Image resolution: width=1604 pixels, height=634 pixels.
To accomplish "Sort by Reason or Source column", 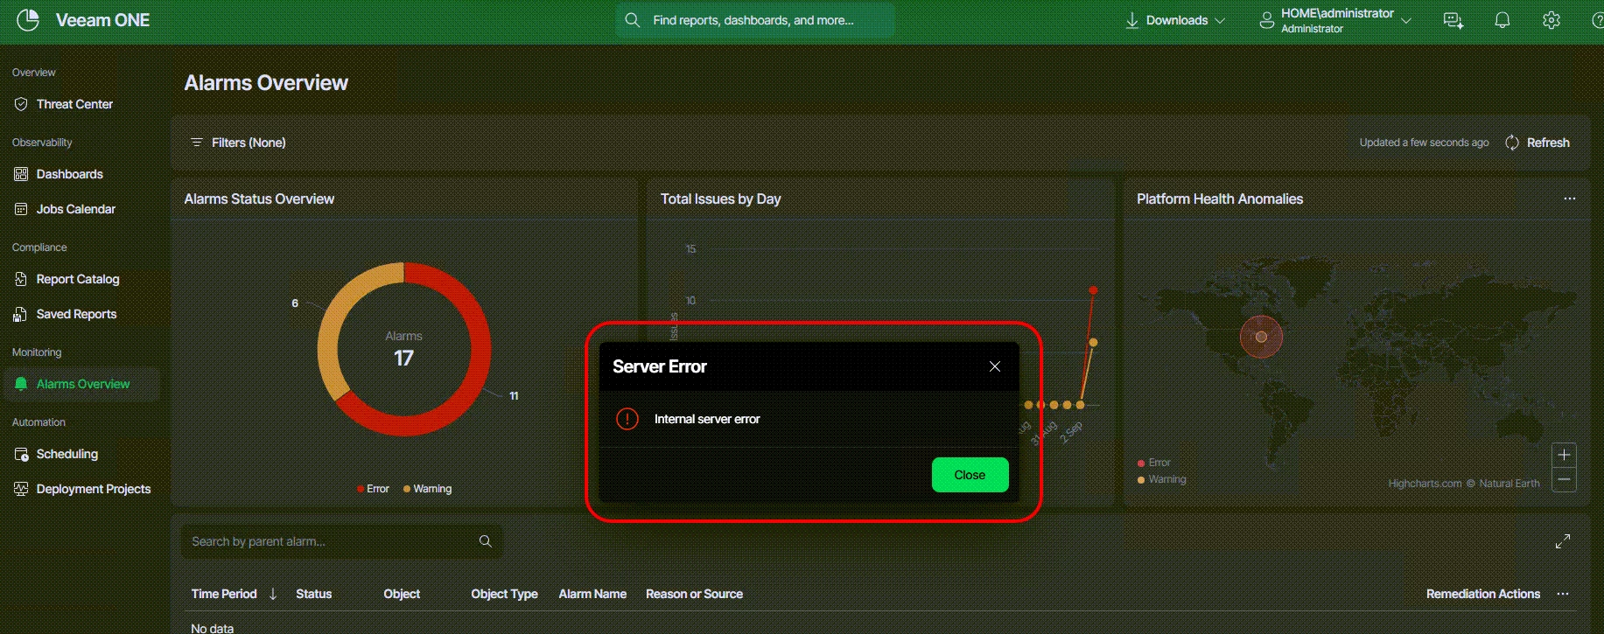I will click(x=694, y=594).
